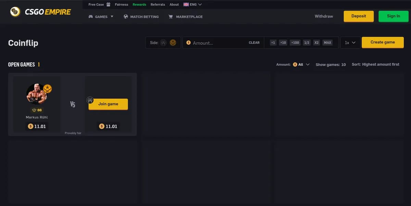
Task: Add +10 to bet amount
Action: click(x=283, y=43)
